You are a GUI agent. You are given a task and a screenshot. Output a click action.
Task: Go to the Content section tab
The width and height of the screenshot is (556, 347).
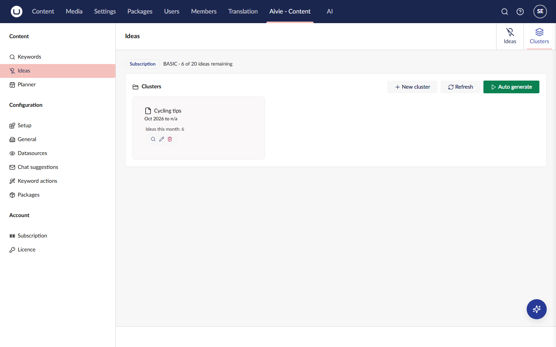43,12
